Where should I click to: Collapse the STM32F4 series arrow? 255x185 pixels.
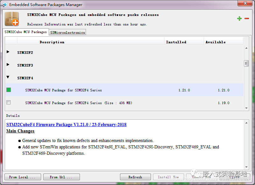(x=8, y=77)
